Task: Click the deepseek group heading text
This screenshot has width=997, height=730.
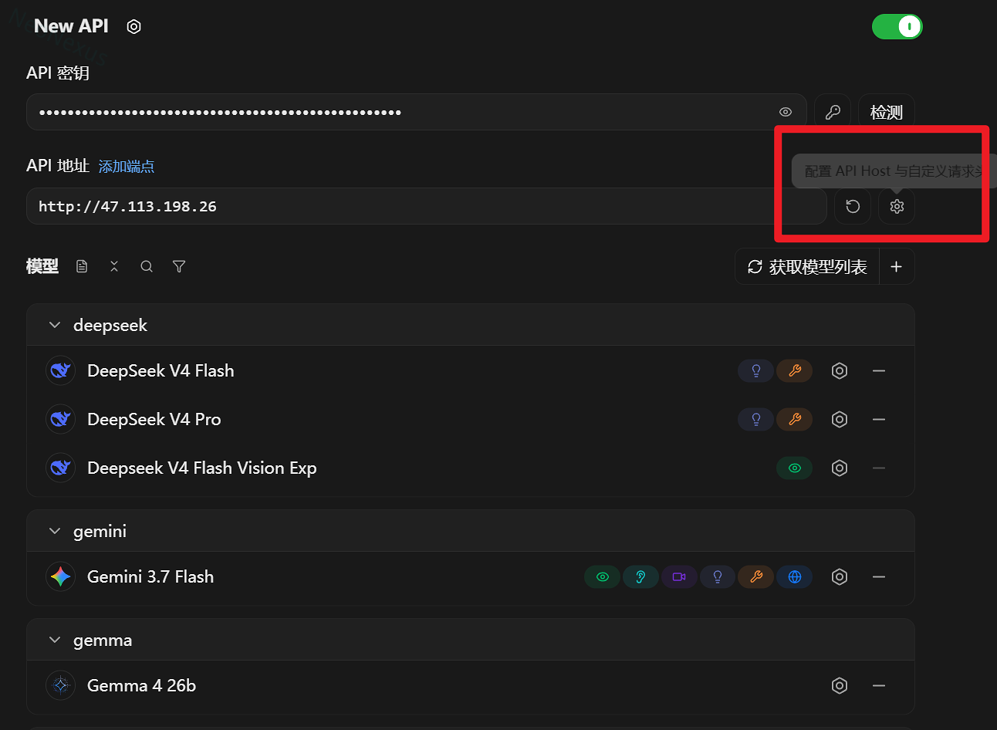Action: pyautogui.click(x=110, y=326)
